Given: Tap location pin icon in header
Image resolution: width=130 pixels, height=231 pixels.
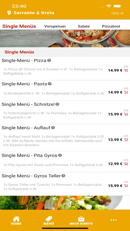Looking at the screenshot, I should (9, 13).
